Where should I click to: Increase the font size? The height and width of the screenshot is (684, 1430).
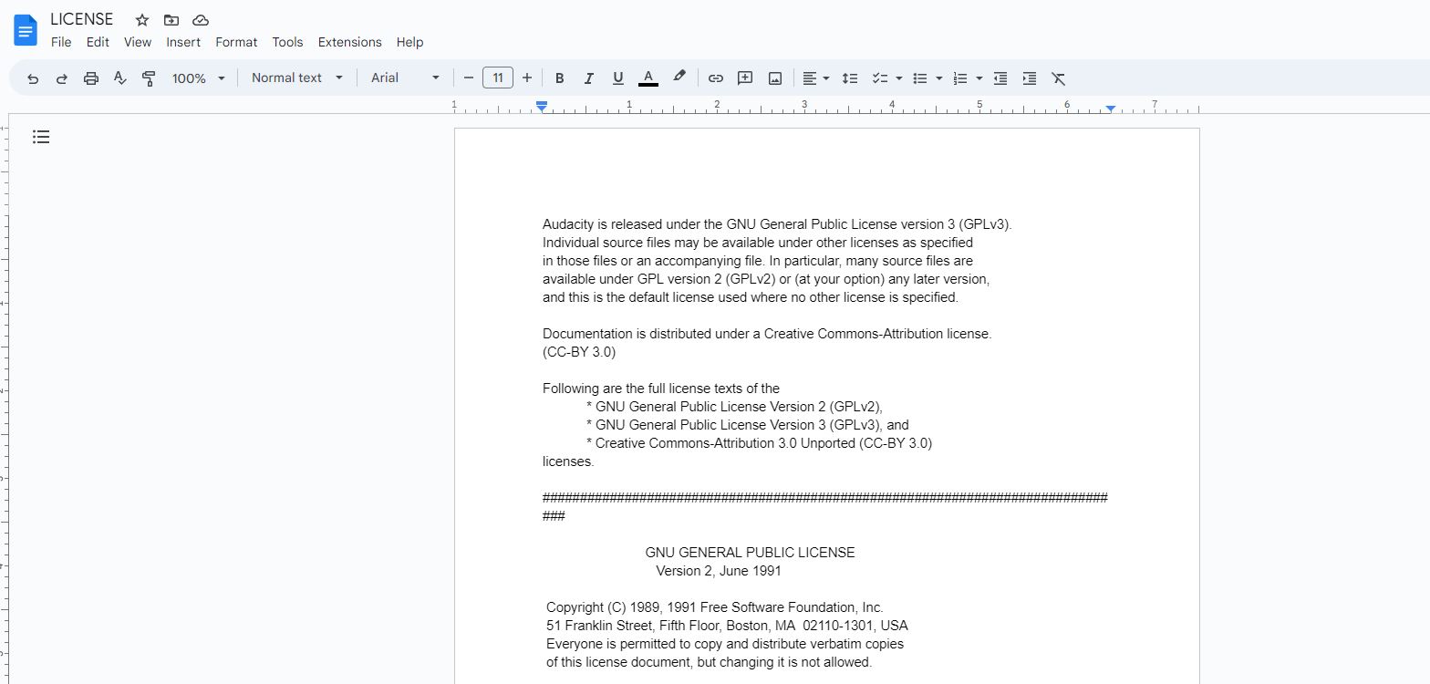click(x=527, y=78)
